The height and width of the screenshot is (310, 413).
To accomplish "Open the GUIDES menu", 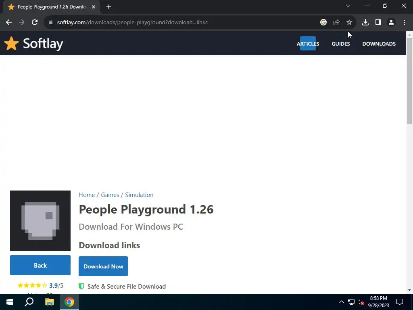I will pyautogui.click(x=340, y=44).
